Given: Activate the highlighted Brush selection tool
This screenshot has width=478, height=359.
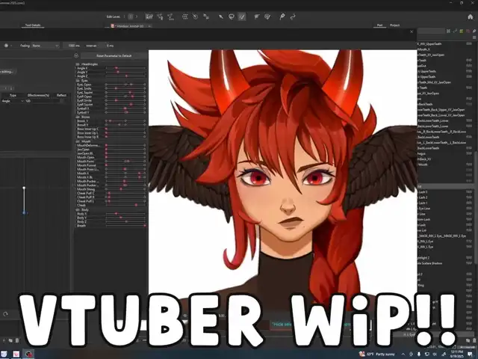Looking at the screenshot, I should [242, 16].
